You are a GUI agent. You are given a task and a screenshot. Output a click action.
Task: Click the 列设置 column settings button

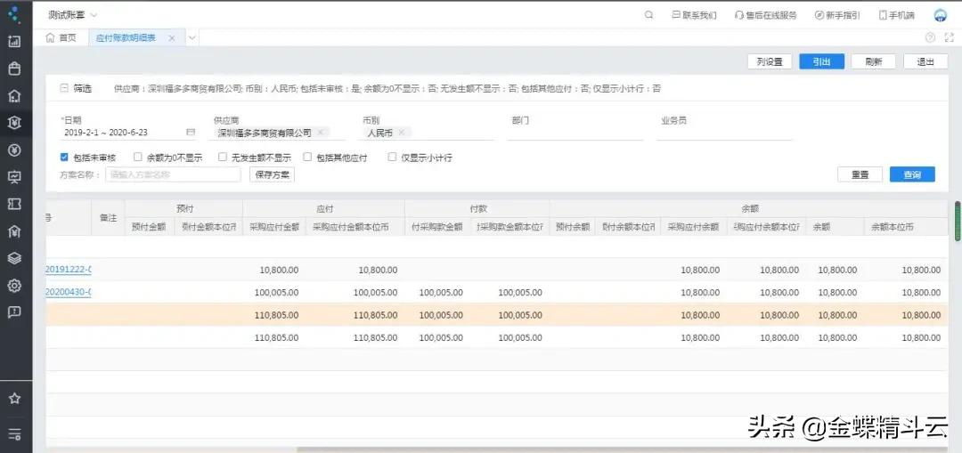click(770, 62)
